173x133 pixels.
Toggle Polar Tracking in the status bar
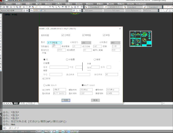click(x=48, y=131)
